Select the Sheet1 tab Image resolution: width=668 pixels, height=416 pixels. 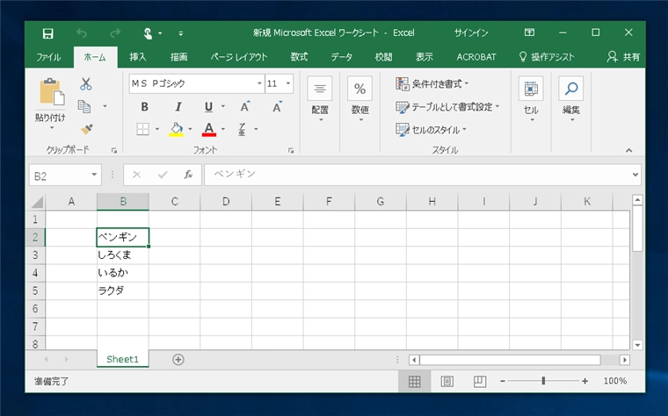(123, 360)
